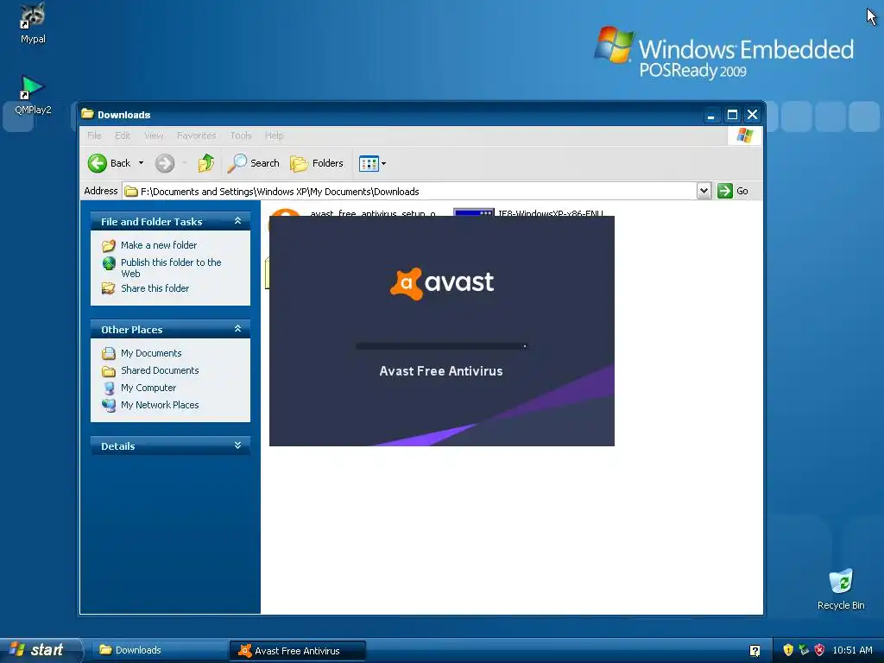The width and height of the screenshot is (884, 663).
Task: Collapse the File and Folder Tasks panel
Action: pos(237,221)
